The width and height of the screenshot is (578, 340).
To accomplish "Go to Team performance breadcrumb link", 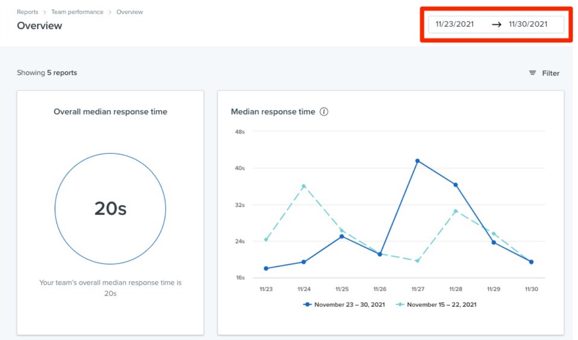I will 77,12.
